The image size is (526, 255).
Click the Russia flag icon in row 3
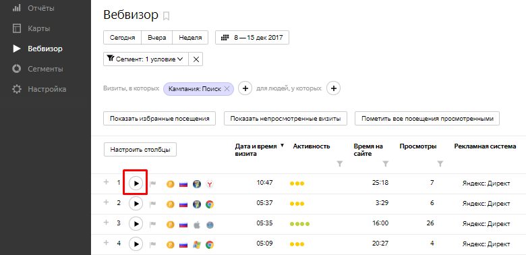click(183, 225)
